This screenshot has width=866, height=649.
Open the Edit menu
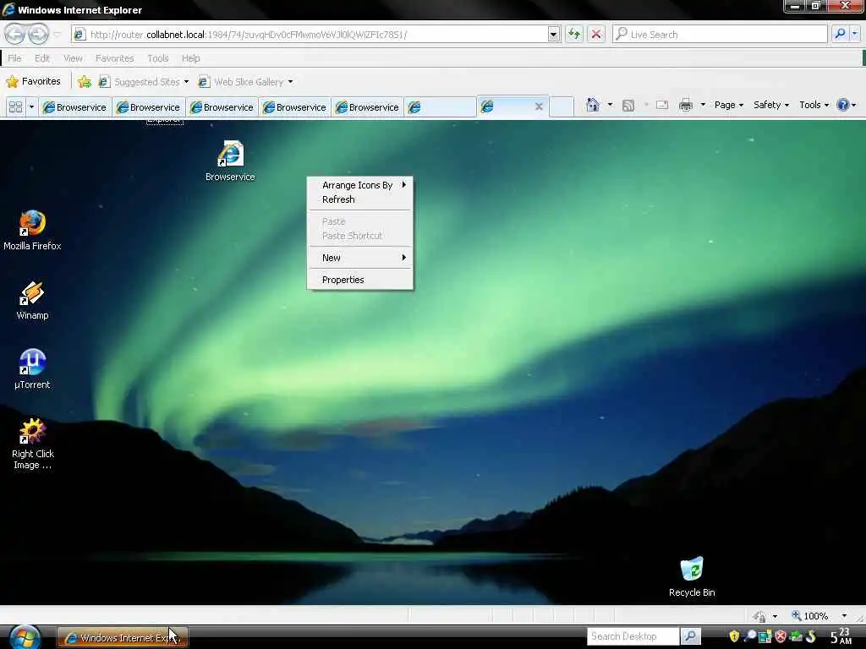coord(42,58)
